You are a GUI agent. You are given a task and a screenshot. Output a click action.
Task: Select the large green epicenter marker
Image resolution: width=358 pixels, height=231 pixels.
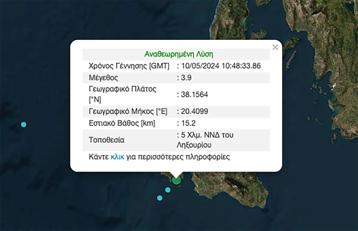pyautogui.click(x=177, y=180)
